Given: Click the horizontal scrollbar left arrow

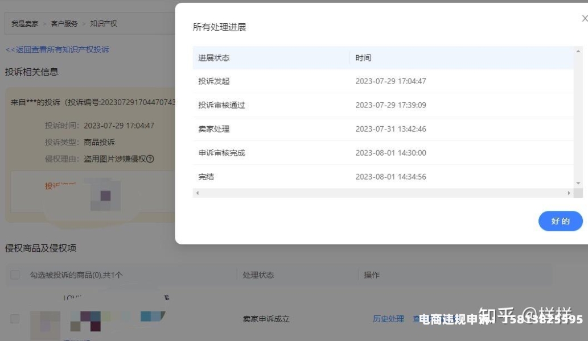Looking at the screenshot, I should [198, 193].
